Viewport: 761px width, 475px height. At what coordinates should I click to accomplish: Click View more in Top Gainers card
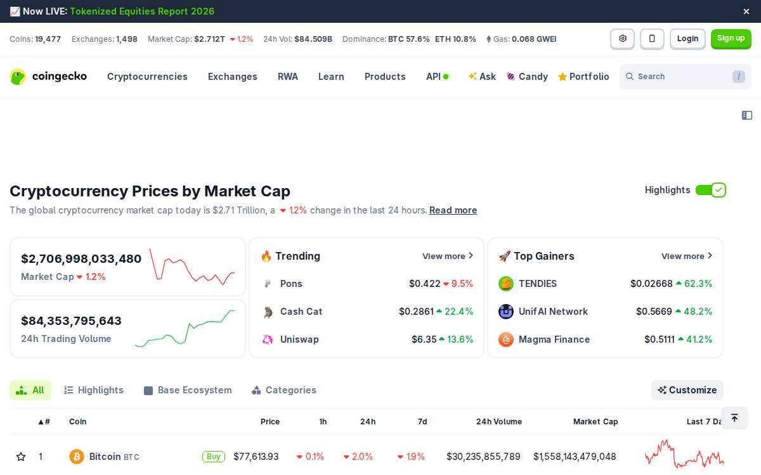coord(687,256)
